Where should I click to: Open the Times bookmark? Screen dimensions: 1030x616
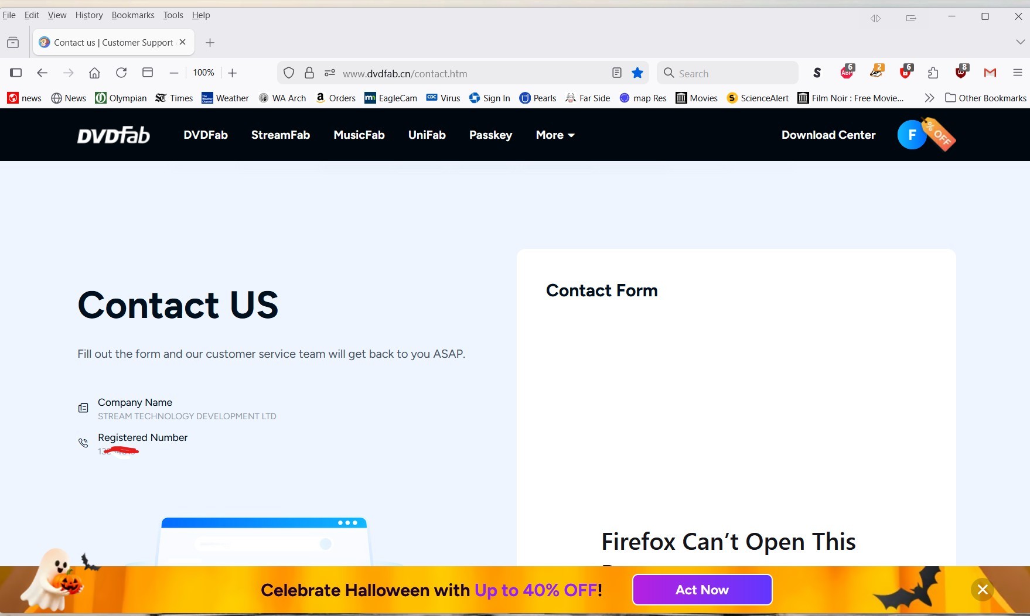(174, 98)
